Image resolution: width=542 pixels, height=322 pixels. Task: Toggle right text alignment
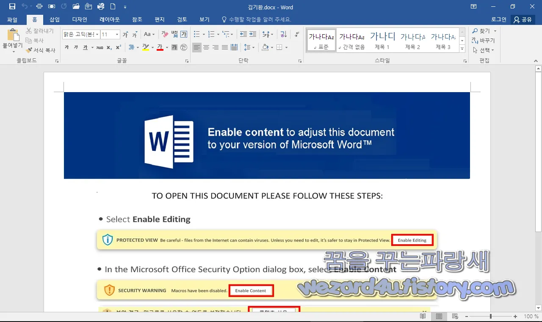(216, 47)
